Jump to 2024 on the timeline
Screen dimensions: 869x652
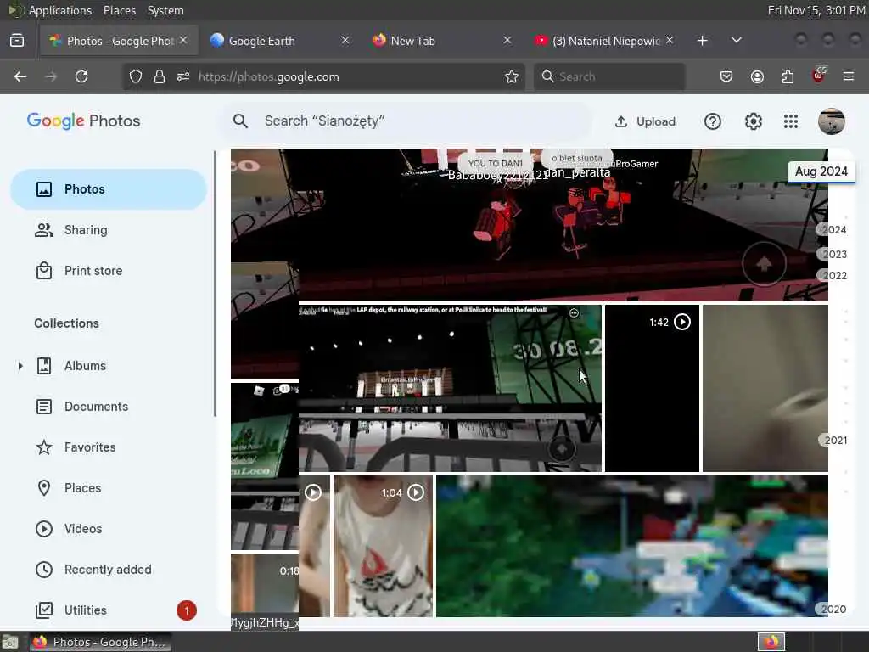pos(833,229)
